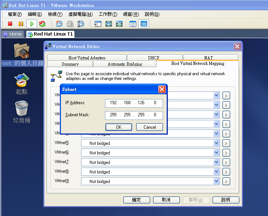Screen dimensions: 268x216
Task: Click arrow button beside VMnet8 row
Action: point(226,172)
